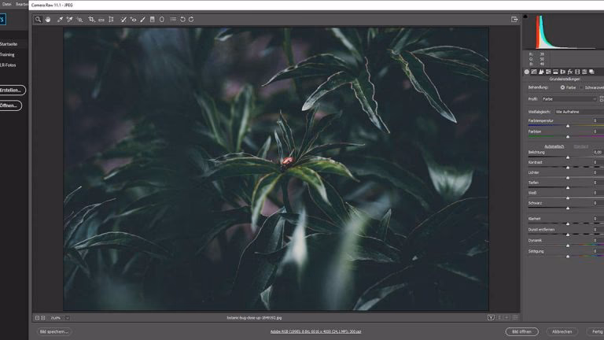Open the Effects (fx) panel tab
Image resolution: width=604 pixels, height=340 pixels.
[x=569, y=72]
